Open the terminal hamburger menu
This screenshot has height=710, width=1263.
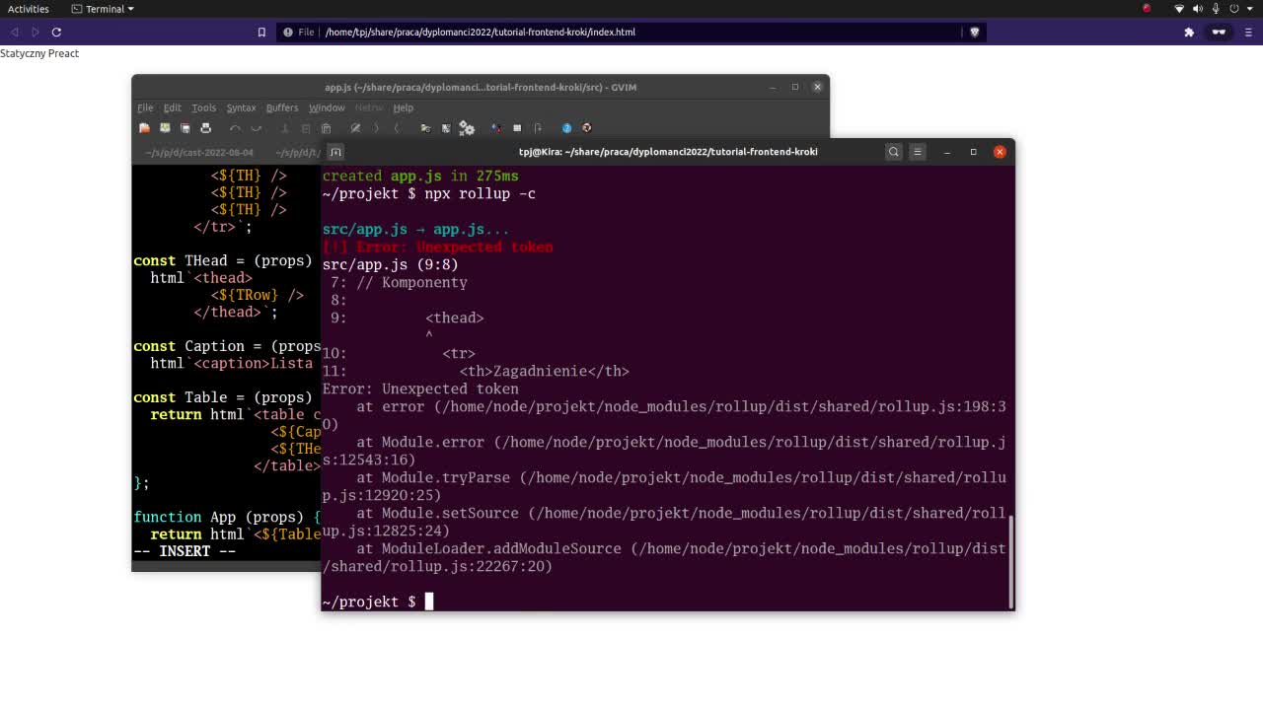(x=918, y=152)
